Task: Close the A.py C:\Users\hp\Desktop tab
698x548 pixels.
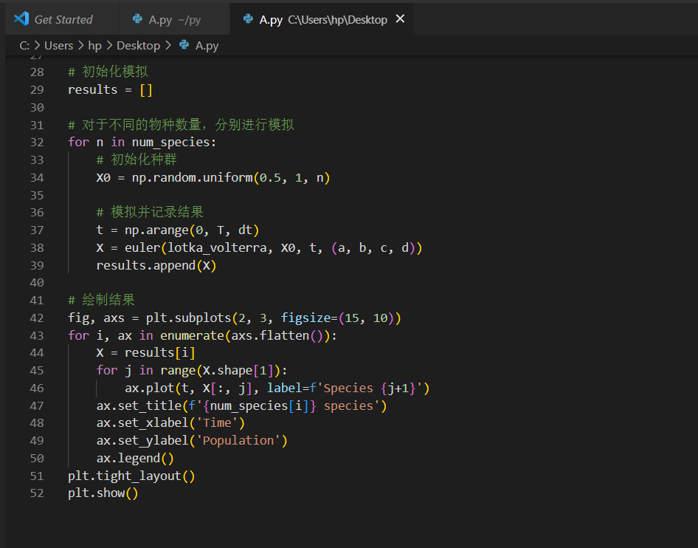Action: (x=400, y=18)
